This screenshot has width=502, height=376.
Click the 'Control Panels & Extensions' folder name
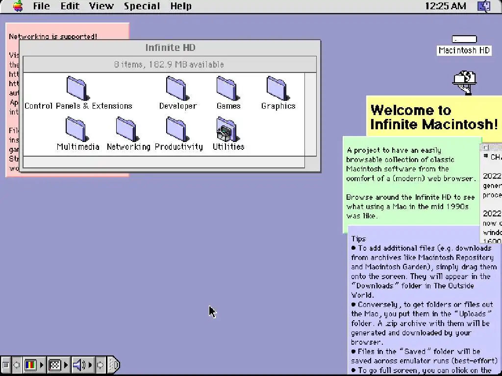(78, 106)
